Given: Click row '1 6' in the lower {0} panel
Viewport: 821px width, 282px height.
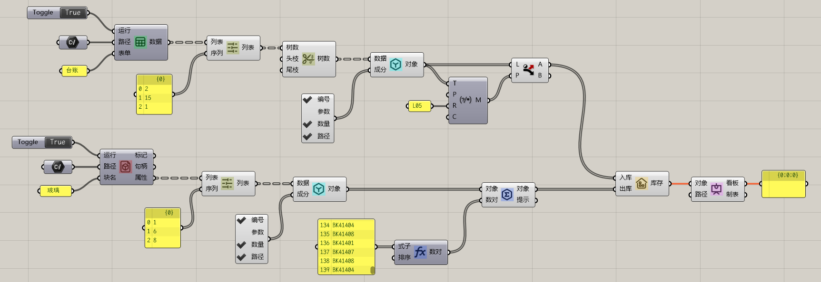Looking at the screenshot, I should click(x=163, y=231).
